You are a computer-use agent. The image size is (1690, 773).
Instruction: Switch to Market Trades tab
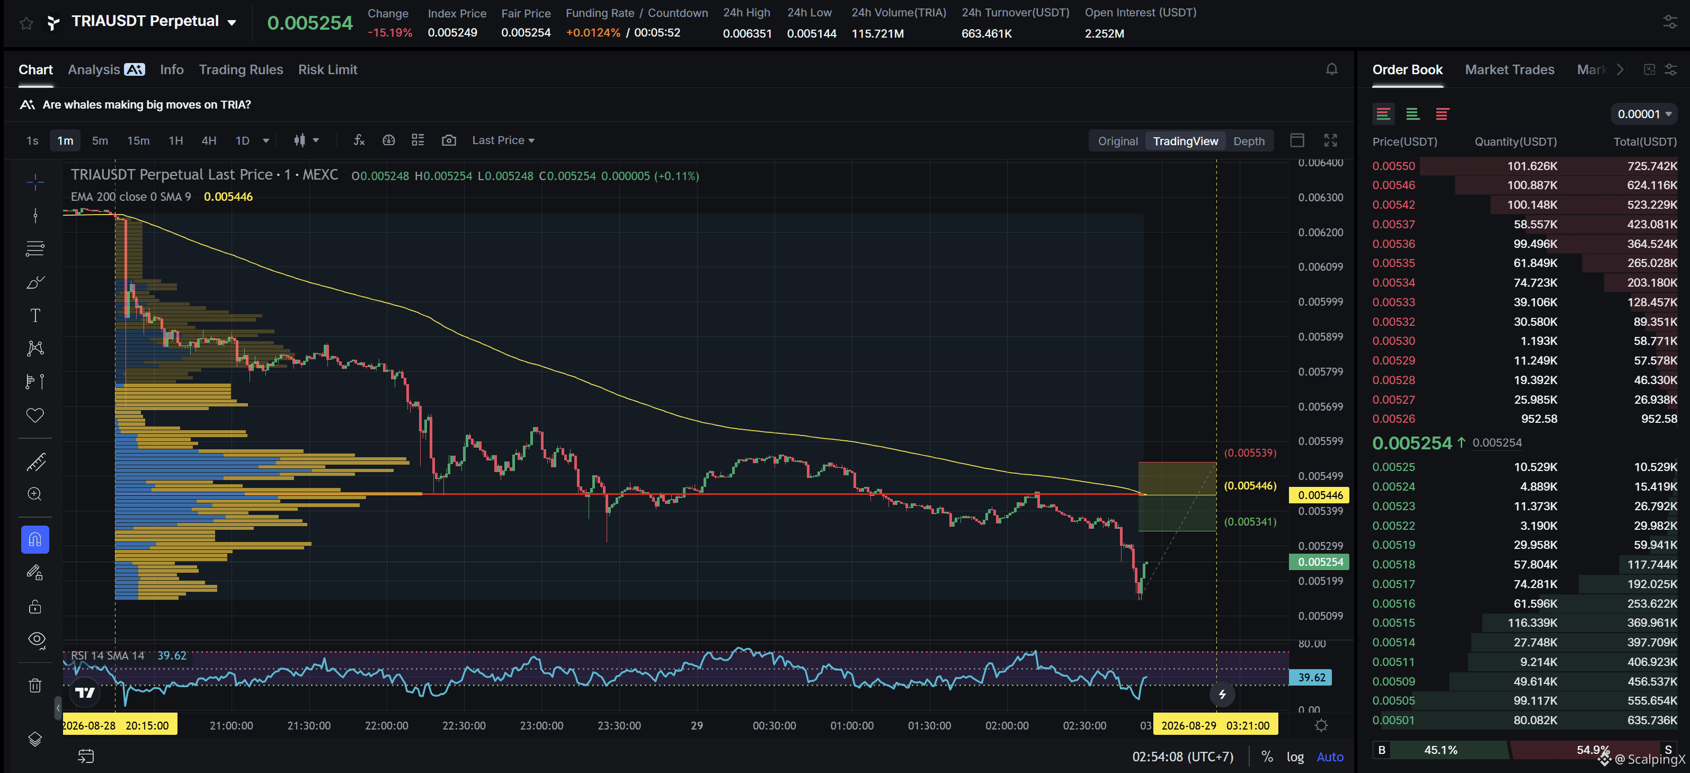[x=1509, y=69]
